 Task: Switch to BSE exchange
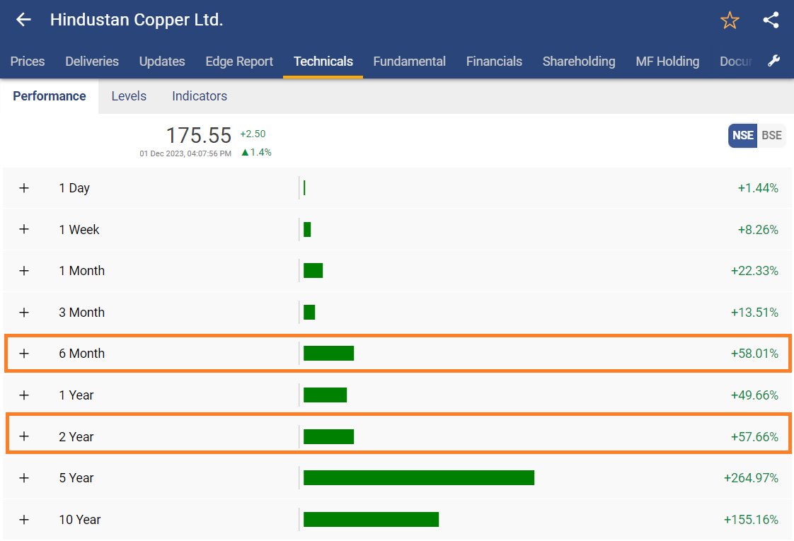pos(771,136)
